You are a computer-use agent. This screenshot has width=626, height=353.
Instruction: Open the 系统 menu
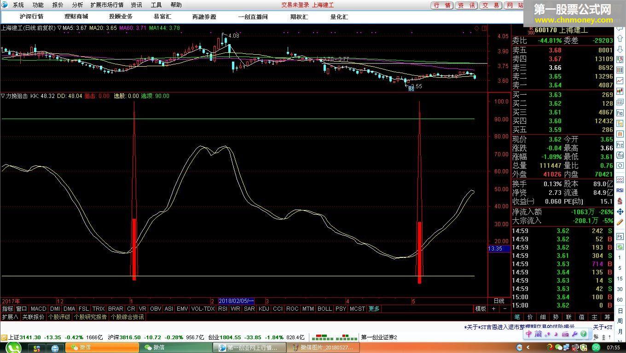tap(18, 5)
